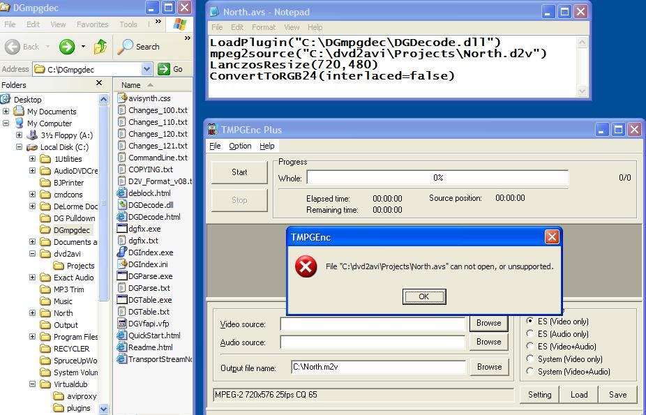
Task: Select System (Video only) stream type
Action: point(529,359)
